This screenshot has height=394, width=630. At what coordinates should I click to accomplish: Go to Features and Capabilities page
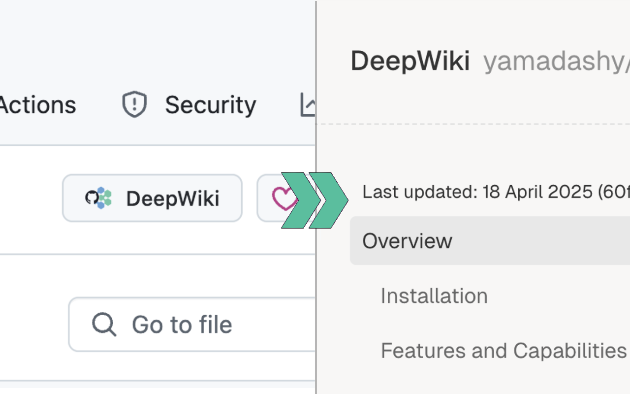coord(503,351)
